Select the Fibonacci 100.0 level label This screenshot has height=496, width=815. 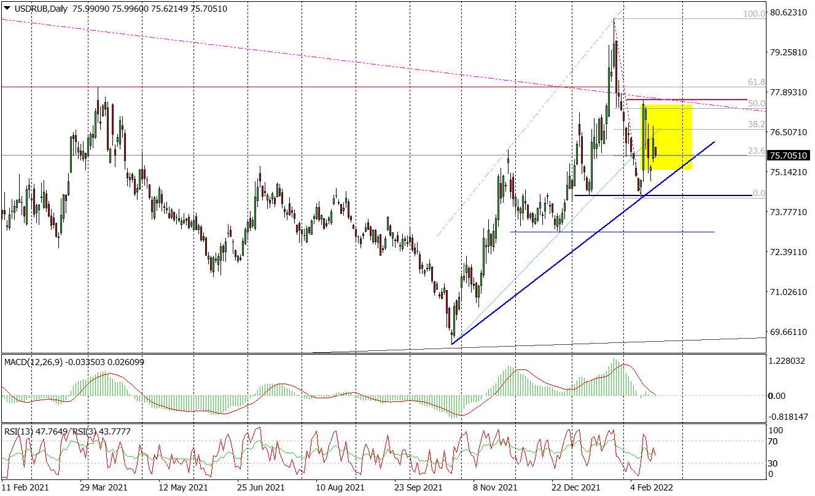click(755, 14)
